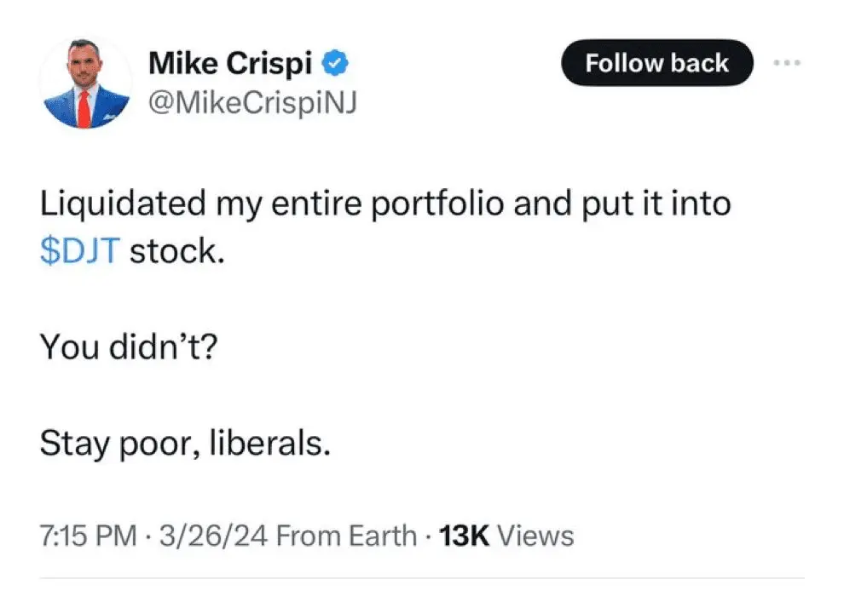Image resolution: width=844 pixels, height=596 pixels.
Task: Click the "Stay poor, liberals." line
Action: [x=184, y=444]
